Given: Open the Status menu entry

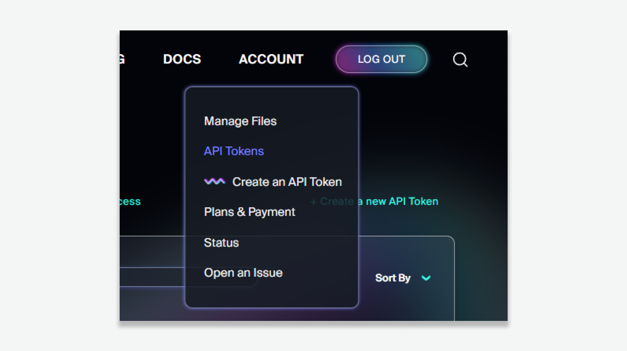Looking at the screenshot, I should (221, 243).
